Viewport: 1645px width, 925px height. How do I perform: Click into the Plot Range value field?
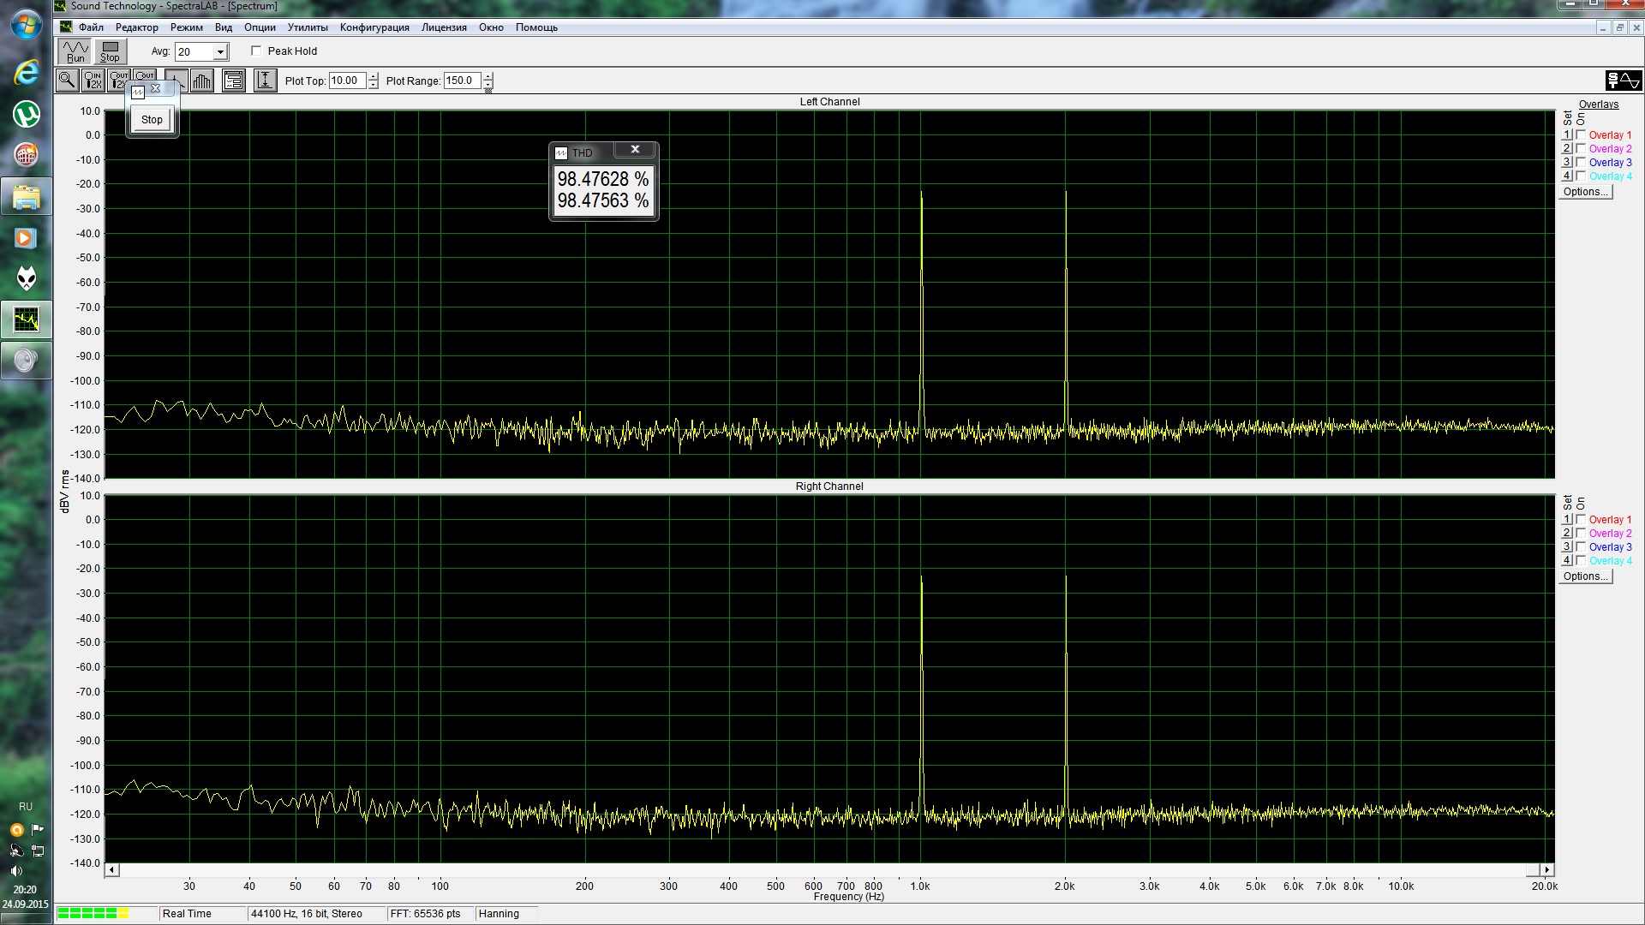pos(462,81)
